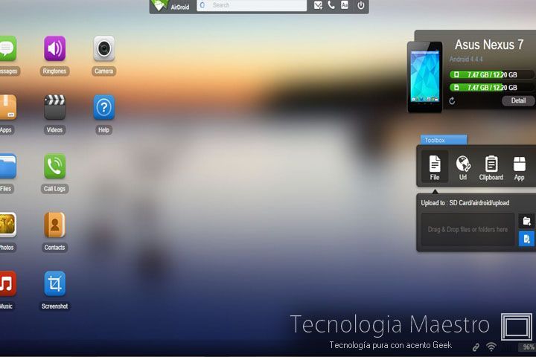536x357 pixels.
Task: Click the Upload to SD Card path text
Action: (x=465, y=202)
